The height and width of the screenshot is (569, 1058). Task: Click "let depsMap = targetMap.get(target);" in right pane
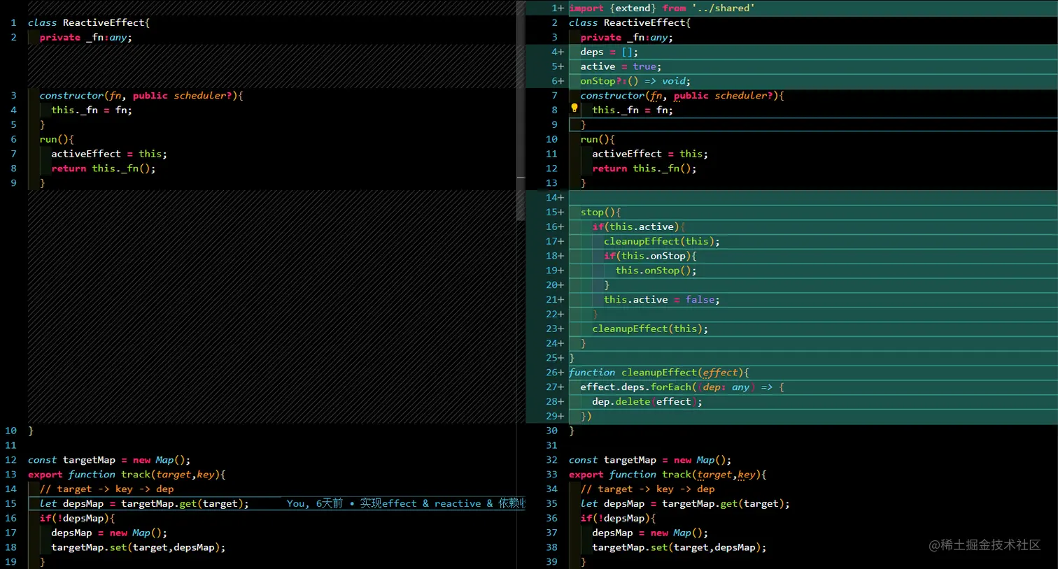tap(685, 504)
